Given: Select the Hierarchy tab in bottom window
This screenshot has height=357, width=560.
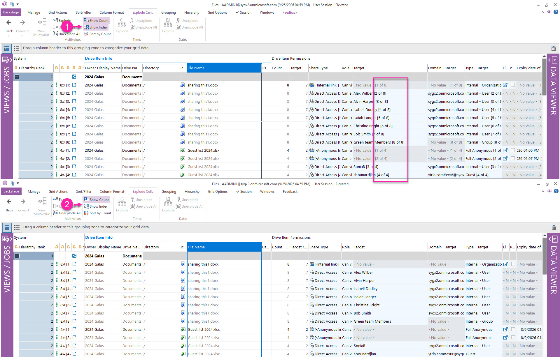Looking at the screenshot, I should (x=192, y=192).
